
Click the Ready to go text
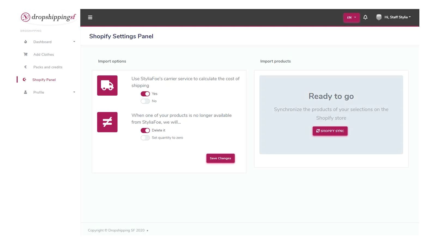tap(331, 96)
